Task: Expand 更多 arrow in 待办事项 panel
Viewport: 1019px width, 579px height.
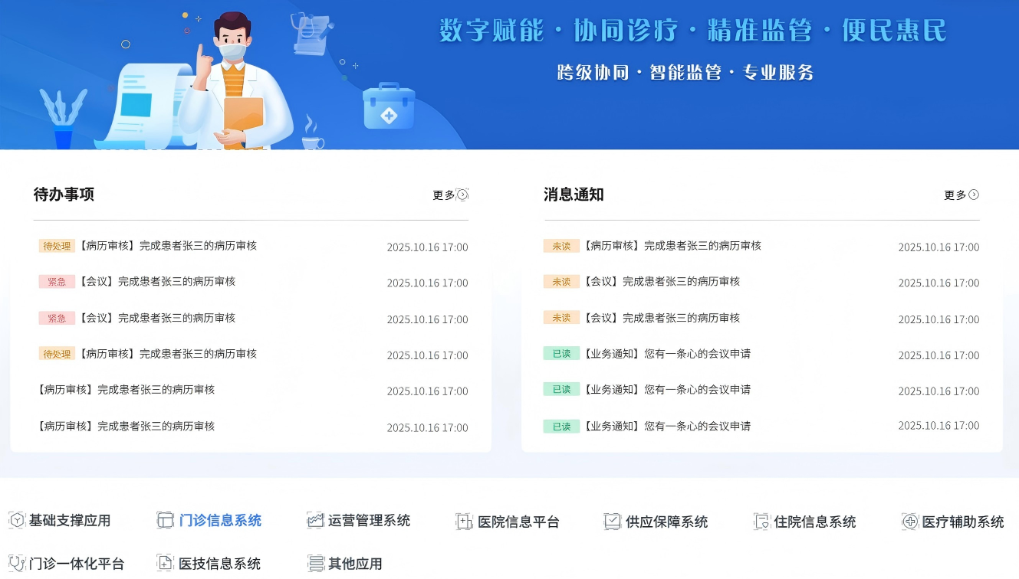Action: tap(462, 195)
